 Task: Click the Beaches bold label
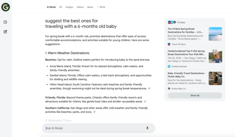point(51,60)
